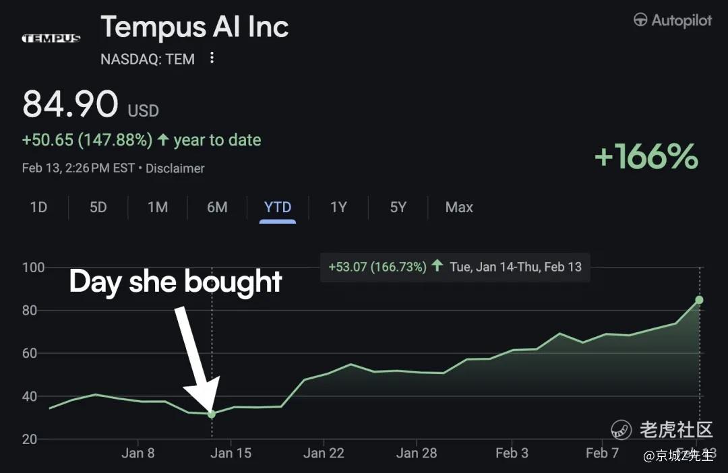
Task: Show the 1Y price chart
Action: point(338,208)
